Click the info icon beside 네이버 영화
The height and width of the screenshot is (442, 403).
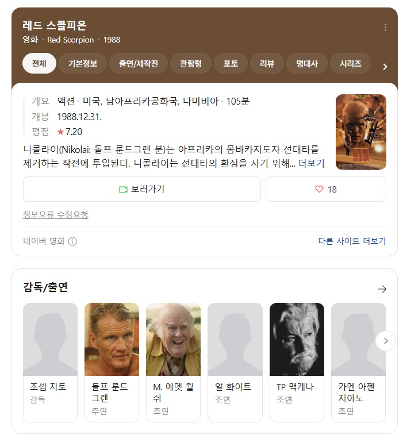click(72, 241)
